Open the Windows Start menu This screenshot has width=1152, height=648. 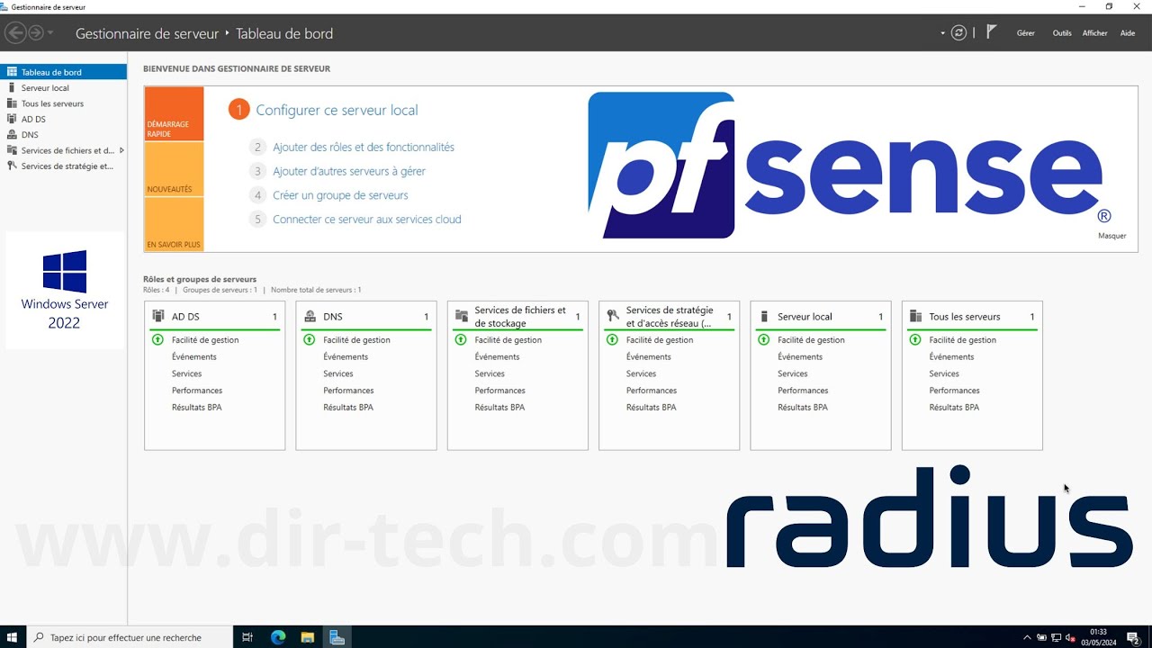click(13, 637)
